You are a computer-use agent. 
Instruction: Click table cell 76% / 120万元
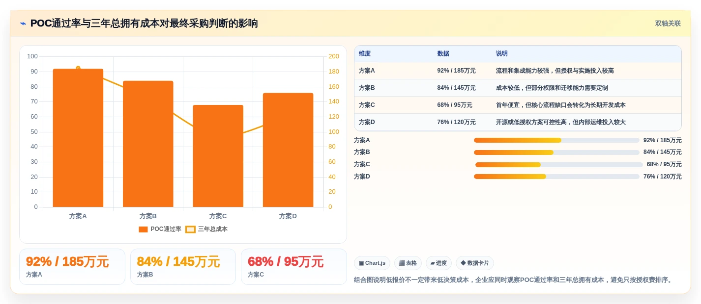coord(456,122)
